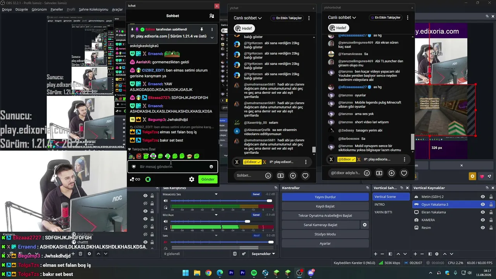Image resolution: width=496 pixels, height=279 pixels.
Task: Click kchat message input field
Action: [172, 167]
